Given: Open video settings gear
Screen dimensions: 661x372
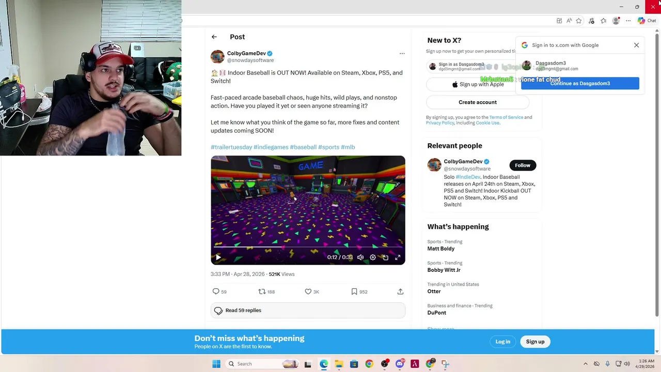Looking at the screenshot, I should 373,257.
